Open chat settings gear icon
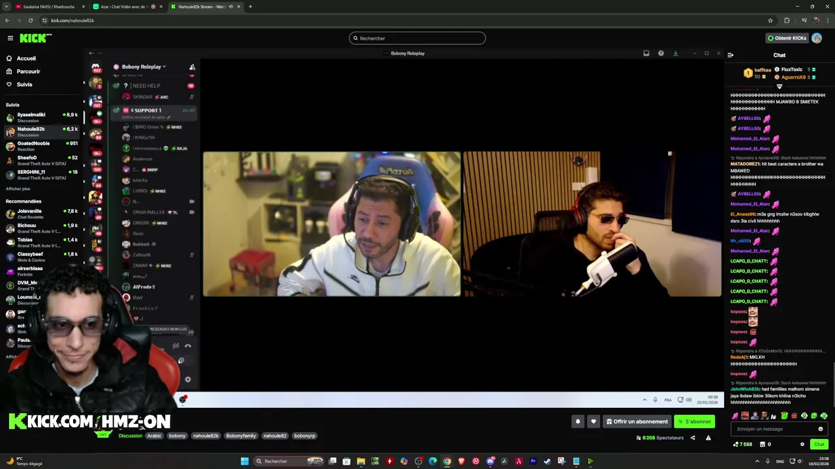 pos(802,444)
